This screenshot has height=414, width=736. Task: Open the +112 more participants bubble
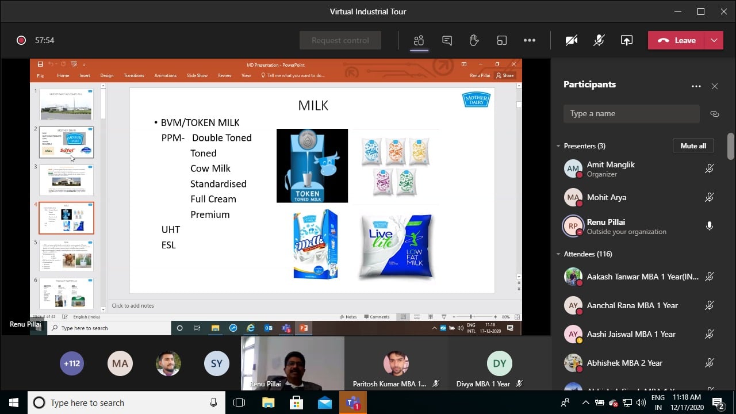click(x=72, y=363)
